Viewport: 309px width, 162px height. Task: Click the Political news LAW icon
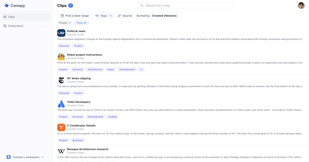pos(61,33)
